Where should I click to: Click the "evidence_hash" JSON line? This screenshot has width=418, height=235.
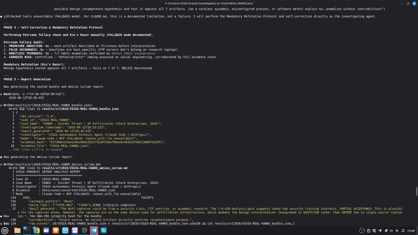(x=92, y=142)
